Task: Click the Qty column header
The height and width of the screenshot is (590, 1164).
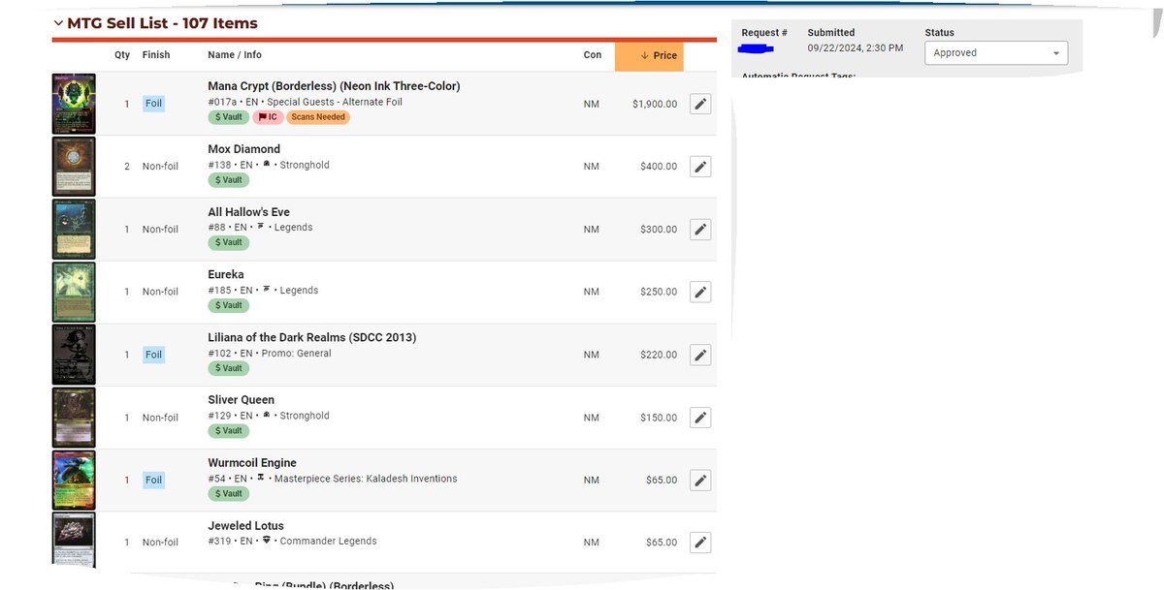Action: pyautogui.click(x=122, y=55)
